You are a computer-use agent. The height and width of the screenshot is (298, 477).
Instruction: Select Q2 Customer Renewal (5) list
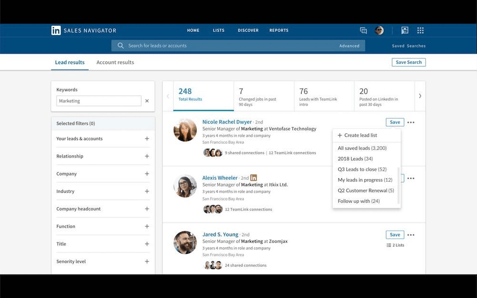pos(365,191)
